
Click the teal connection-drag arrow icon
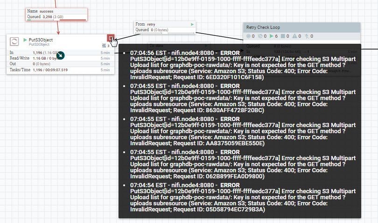60,55
